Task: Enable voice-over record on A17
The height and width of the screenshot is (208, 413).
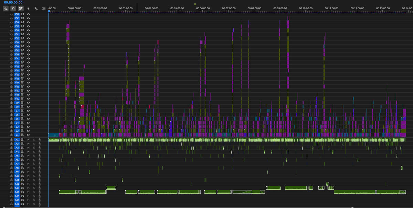Action: click(40, 204)
